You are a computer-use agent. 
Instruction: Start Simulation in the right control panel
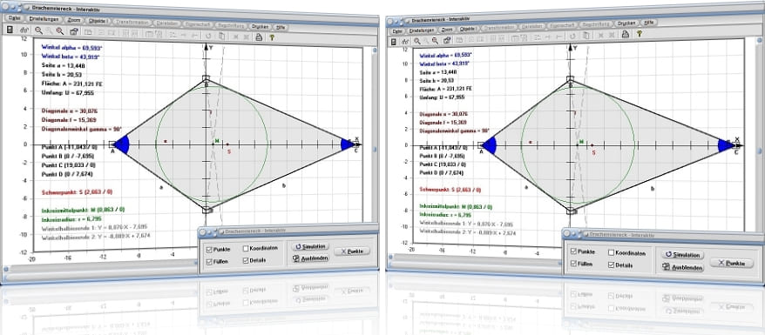click(x=682, y=255)
